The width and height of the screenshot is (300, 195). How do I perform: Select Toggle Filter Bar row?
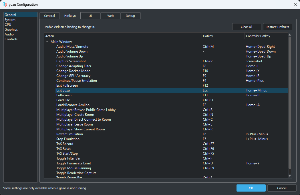172,158
